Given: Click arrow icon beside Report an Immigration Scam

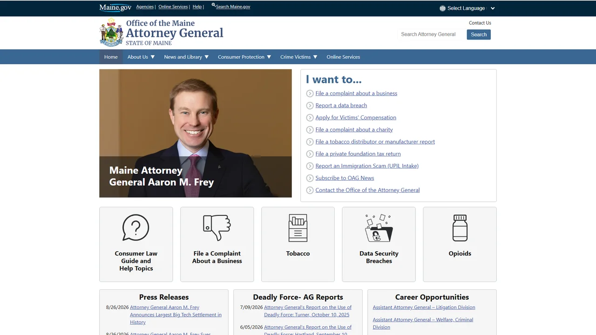Looking at the screenshot, I should pos(310,166).
